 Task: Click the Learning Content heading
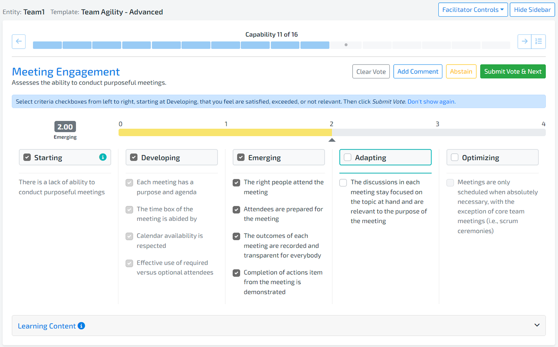click(x=47, y=326)
